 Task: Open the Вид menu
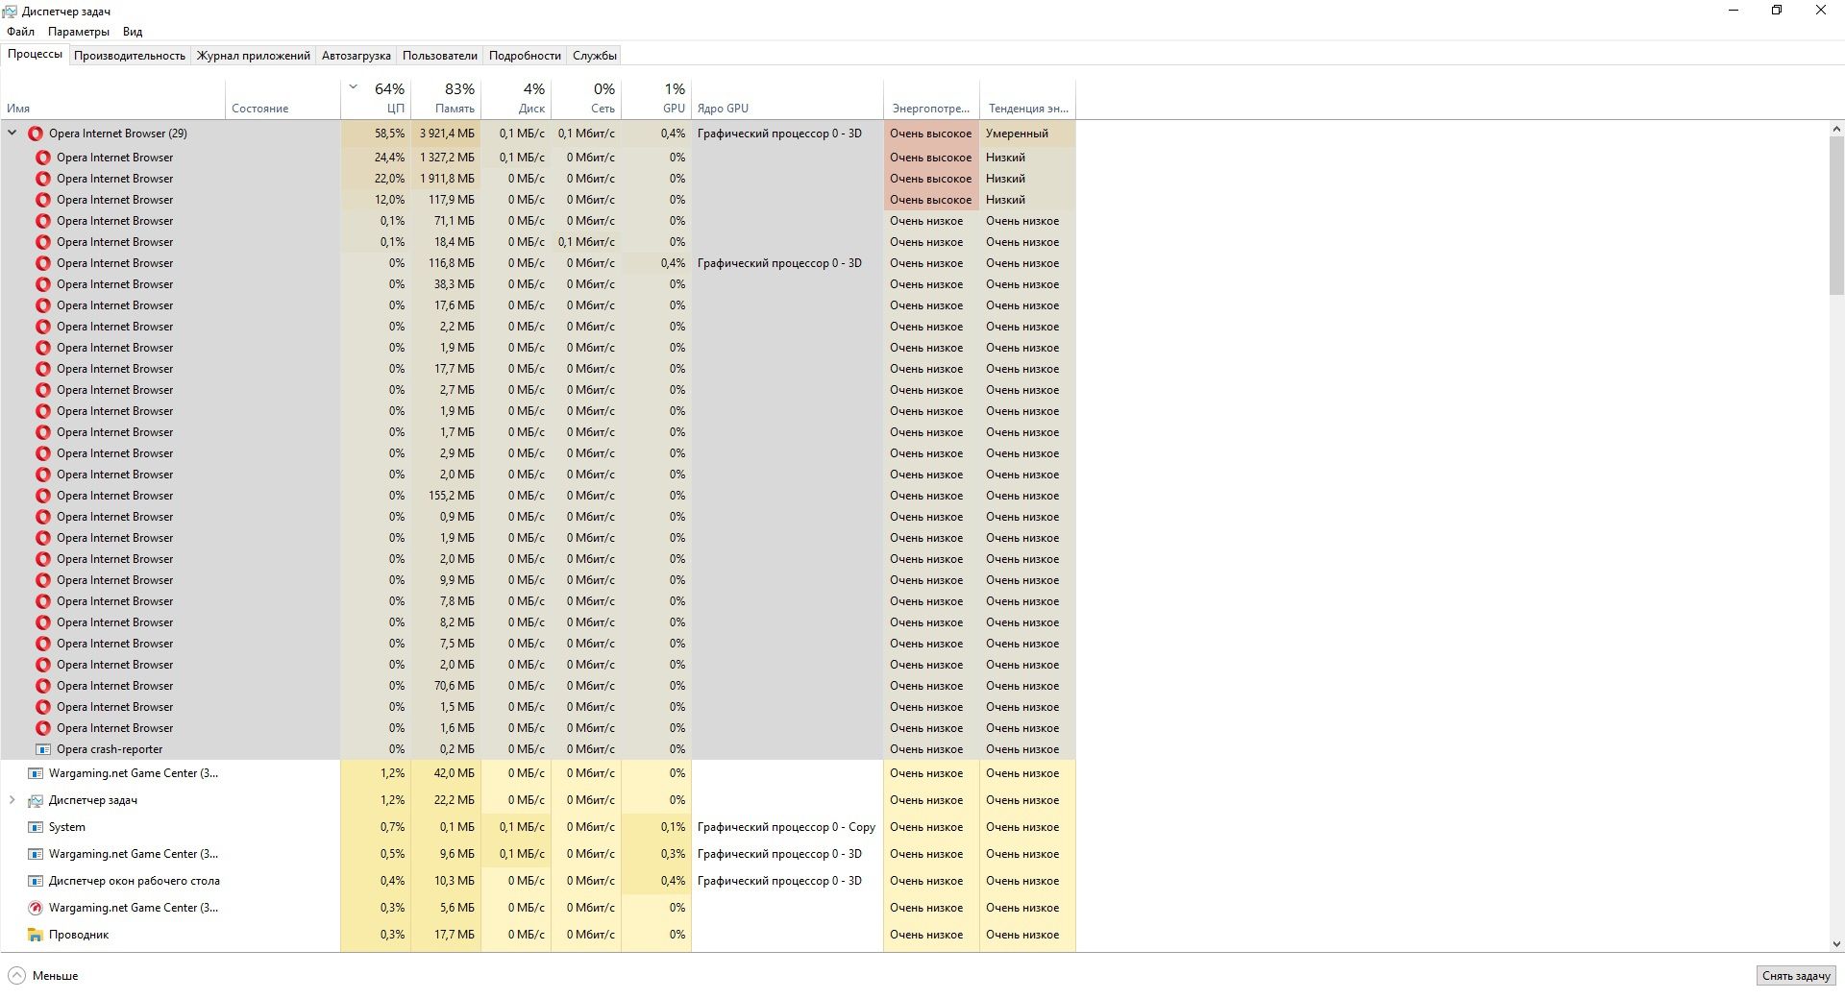click(x=133, y=32)
